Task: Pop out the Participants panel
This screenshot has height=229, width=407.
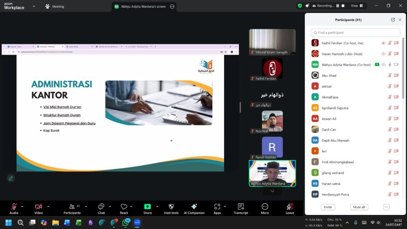Action: [x=393, y=20]
